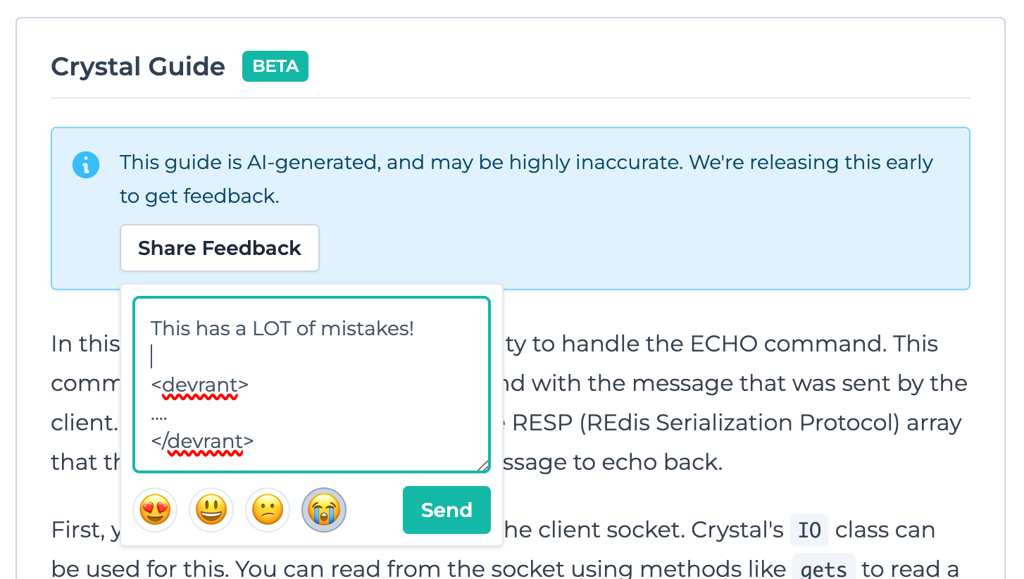Click the opening <devrant> tag text
The width and height of the screenshot is (1024, 579).
(x=200, y=385)
